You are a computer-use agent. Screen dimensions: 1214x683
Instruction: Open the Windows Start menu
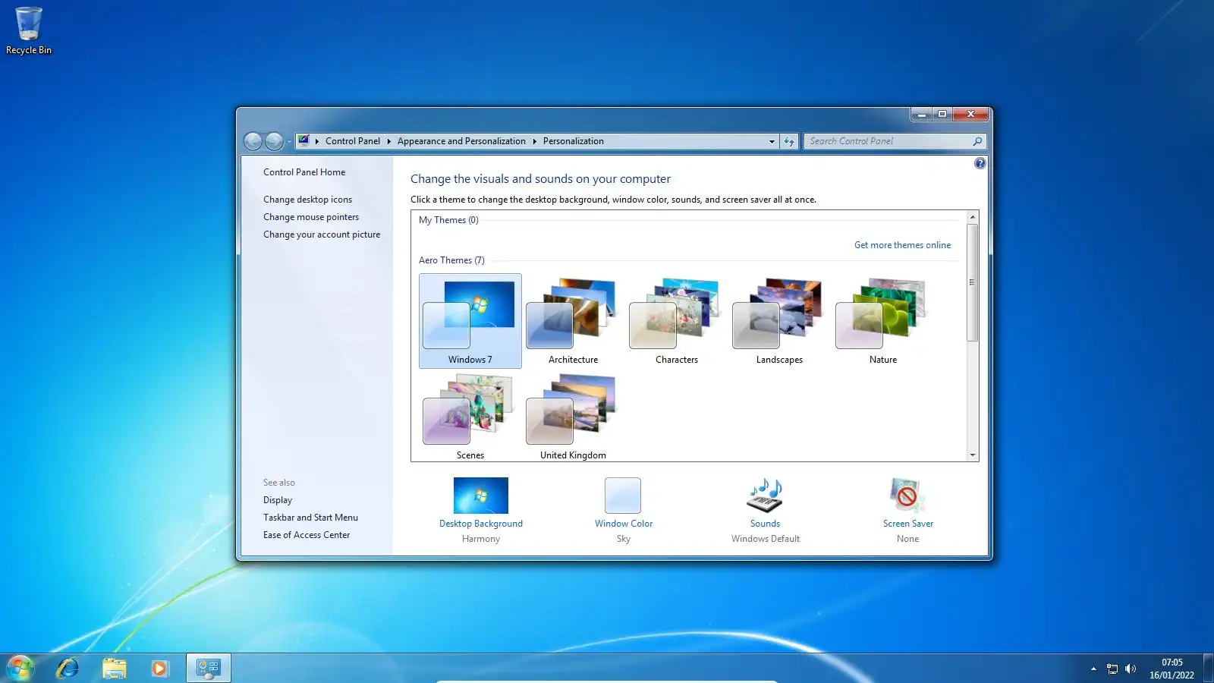coord(20,669)
